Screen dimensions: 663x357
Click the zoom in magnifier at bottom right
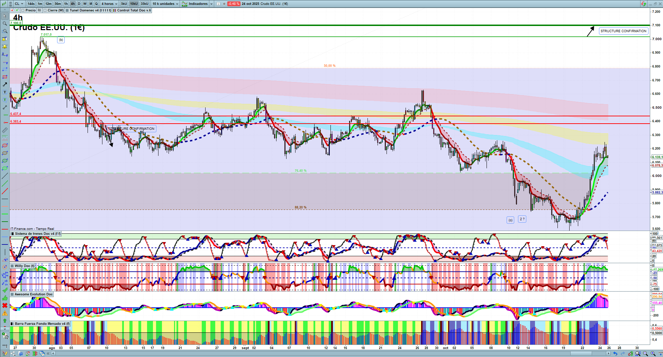(653, 354)
